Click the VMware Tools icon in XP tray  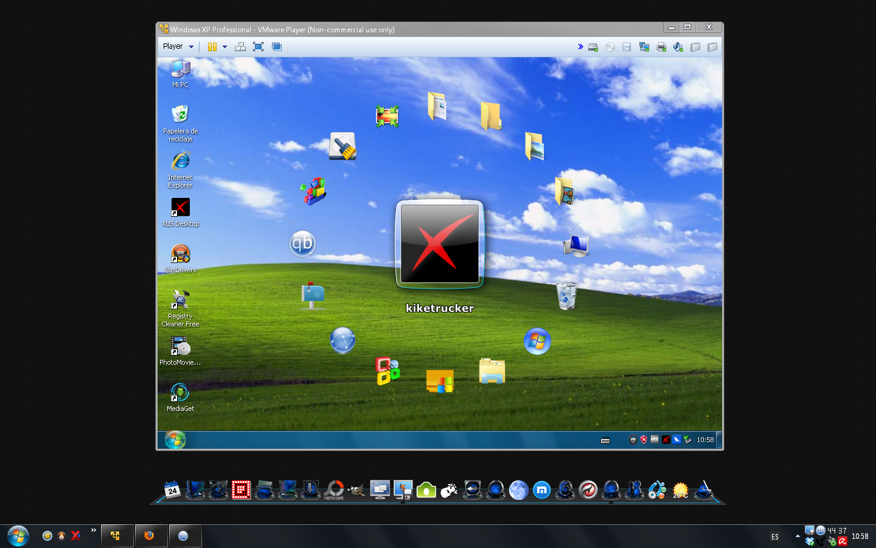point(655,439)
